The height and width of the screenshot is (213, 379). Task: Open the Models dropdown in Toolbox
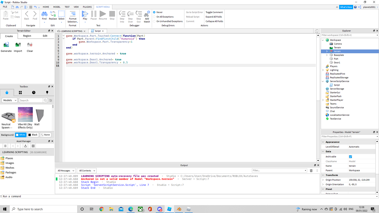tap(9, 100)
